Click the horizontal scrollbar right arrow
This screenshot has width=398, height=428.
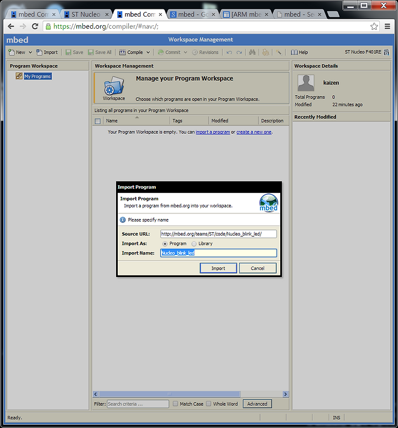[x=285, y=394]
